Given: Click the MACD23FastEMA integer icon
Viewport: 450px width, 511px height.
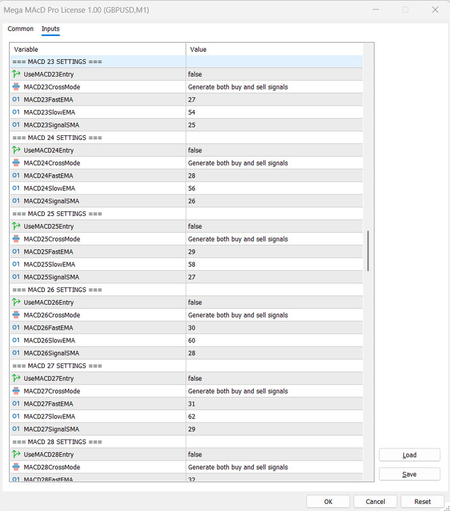Looking at the screenshot, I should (16, 100).
